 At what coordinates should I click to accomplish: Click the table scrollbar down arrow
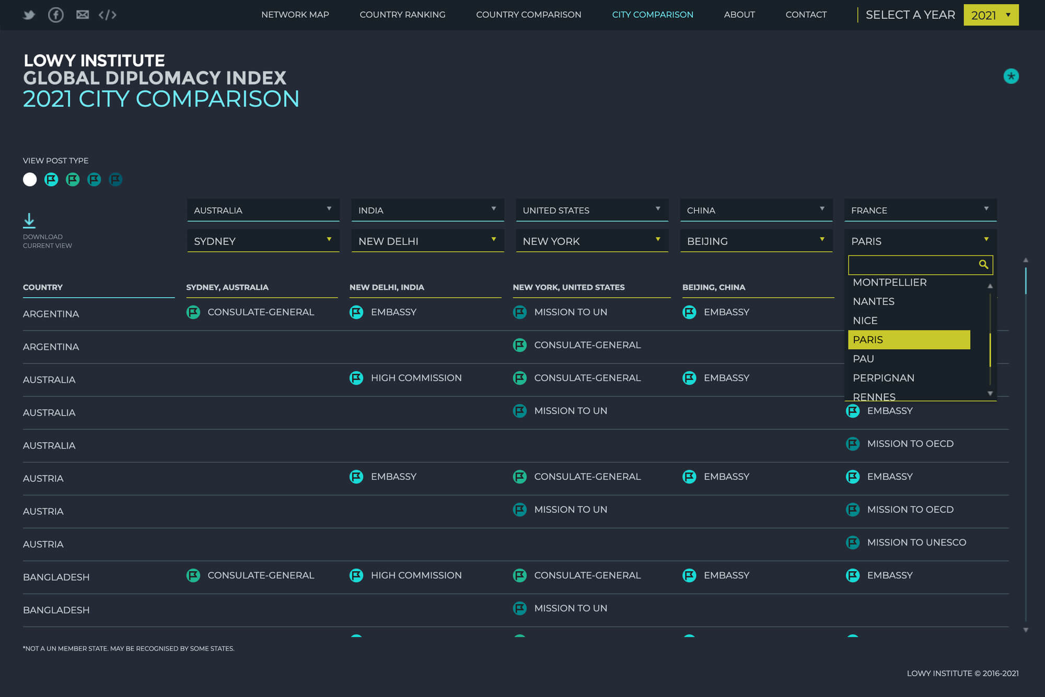click(x=1026, y=630)
